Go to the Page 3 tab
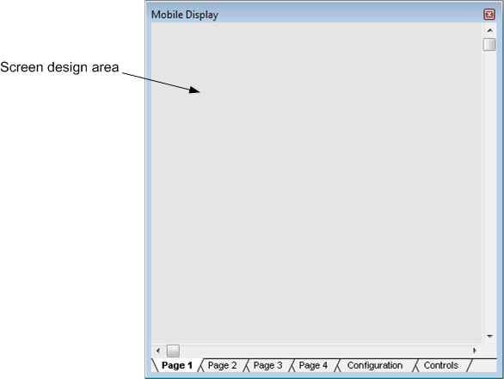504x379 pixels. click(267, 365)
